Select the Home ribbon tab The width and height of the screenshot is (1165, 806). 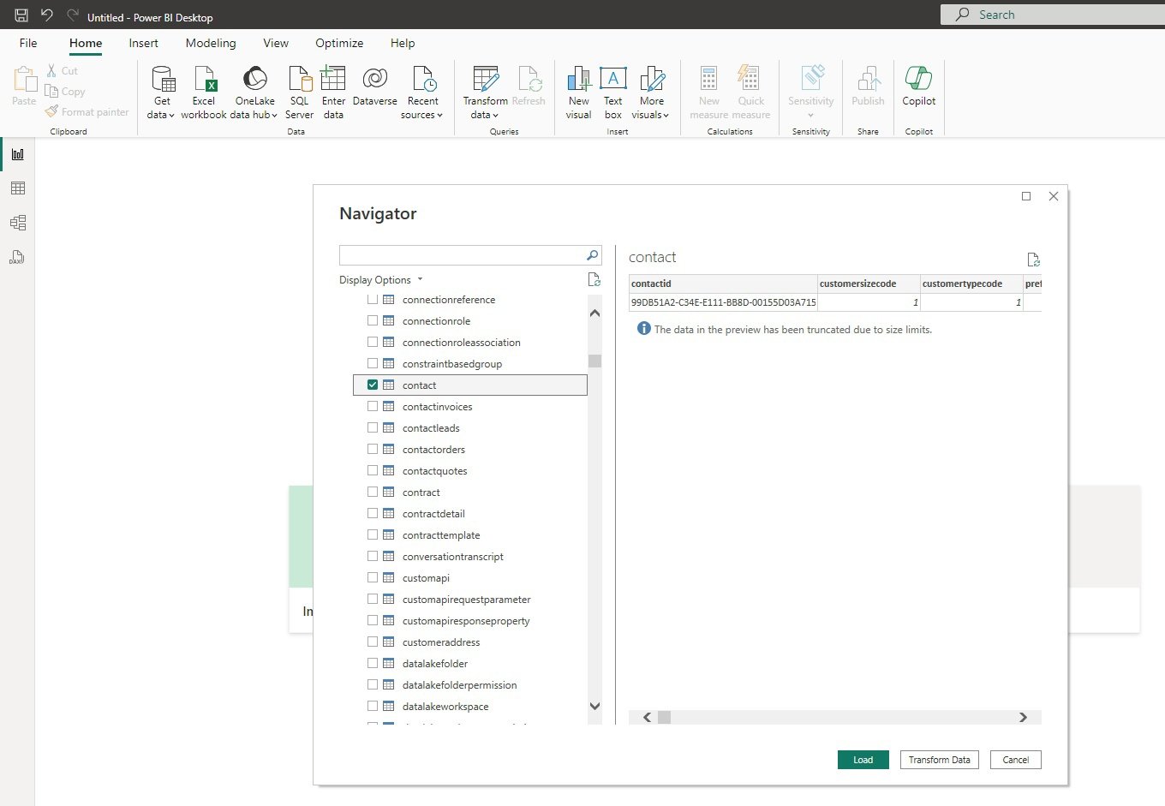[x=86, y=43]
